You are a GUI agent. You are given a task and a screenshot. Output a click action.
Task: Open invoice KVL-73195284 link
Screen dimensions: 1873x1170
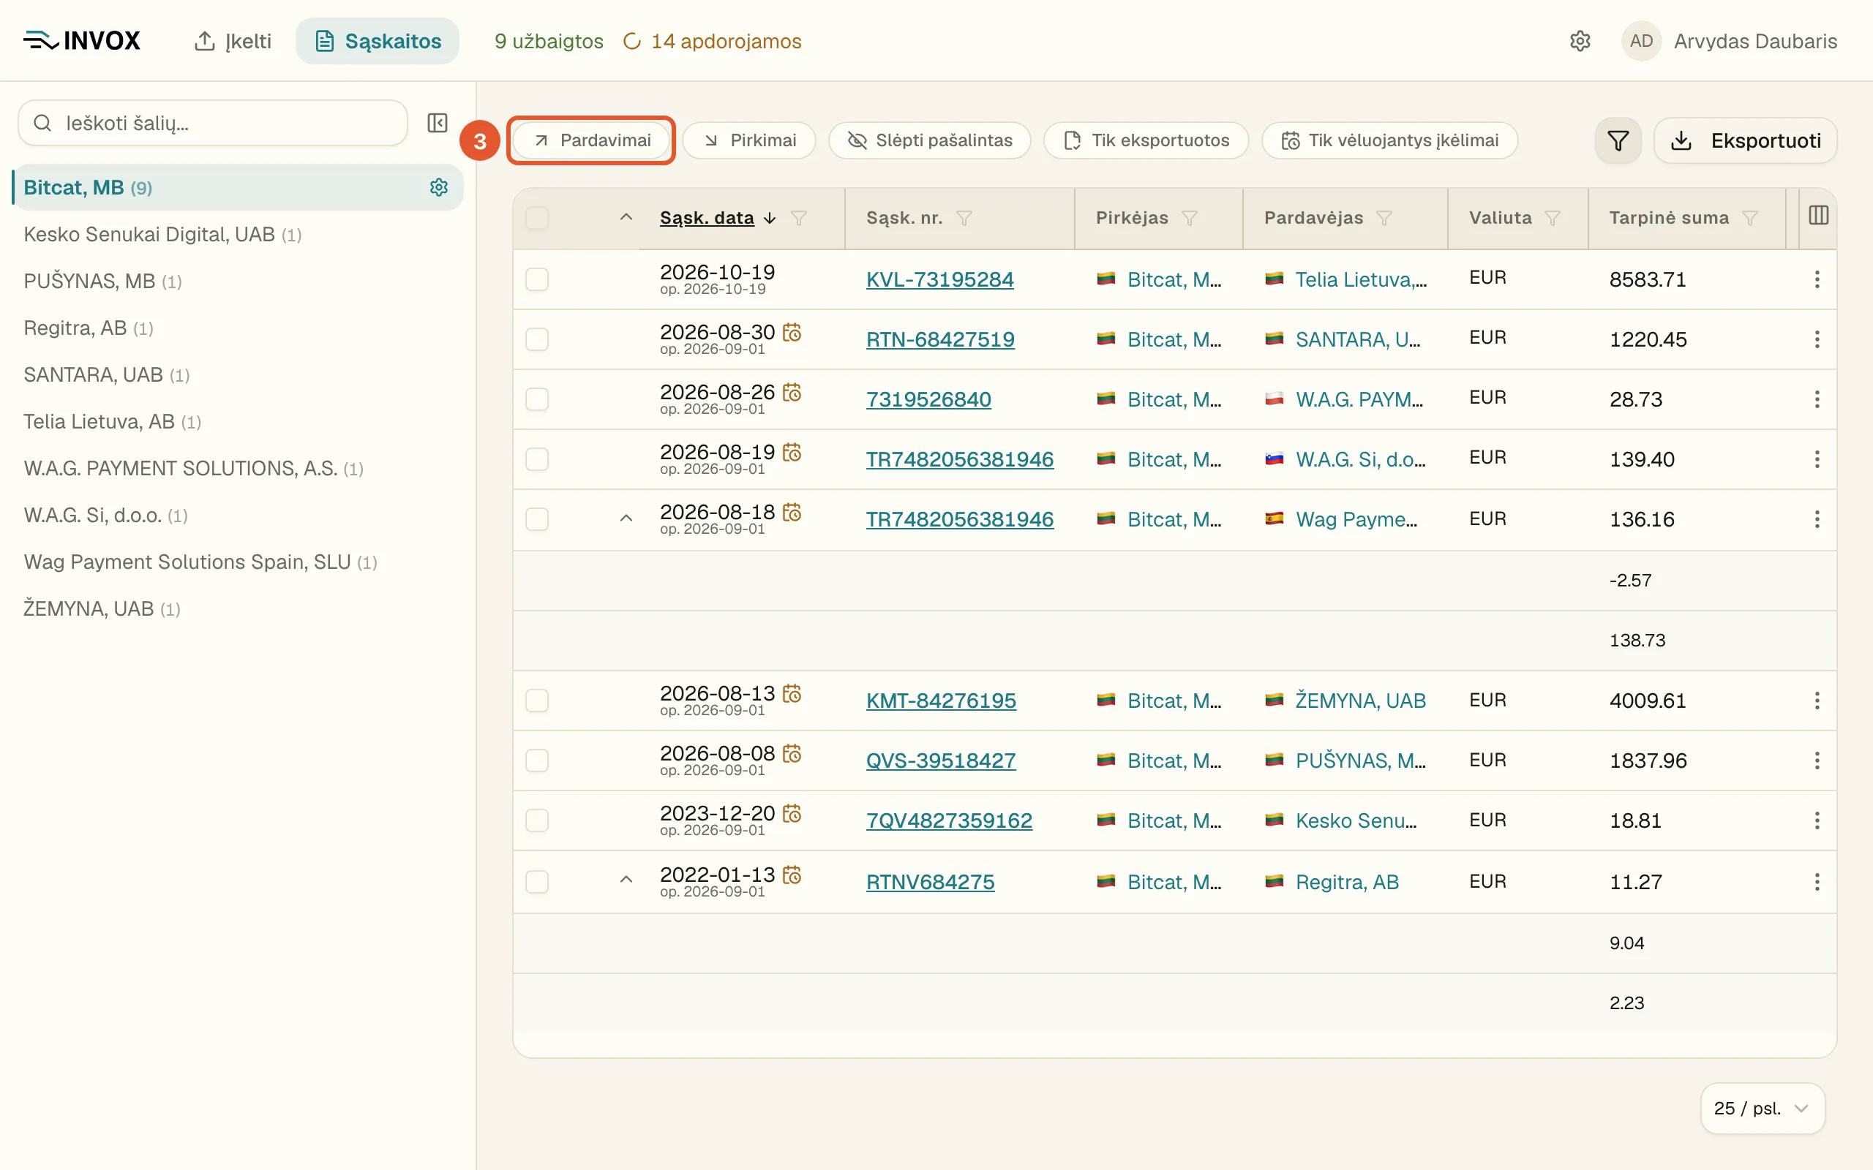pos(939,279)
